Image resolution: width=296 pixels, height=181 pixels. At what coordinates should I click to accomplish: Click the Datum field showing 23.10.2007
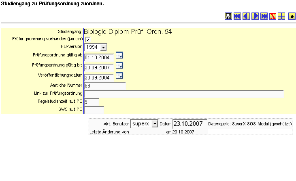click(190, 124)
